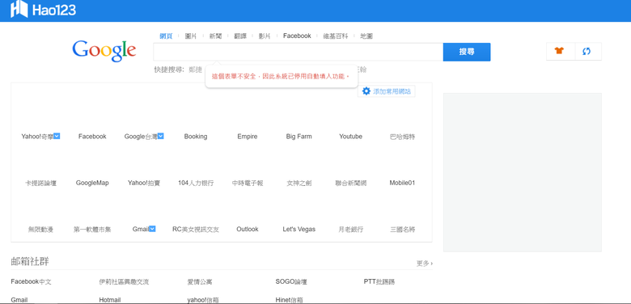Click the 添加常用網站 button
The height and width of the screenshot is (304, 631).
pyautogui.click(x=387, y=91)
